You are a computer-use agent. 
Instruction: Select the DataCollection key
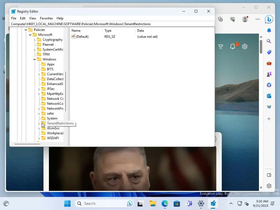click(x=55, y=79)
